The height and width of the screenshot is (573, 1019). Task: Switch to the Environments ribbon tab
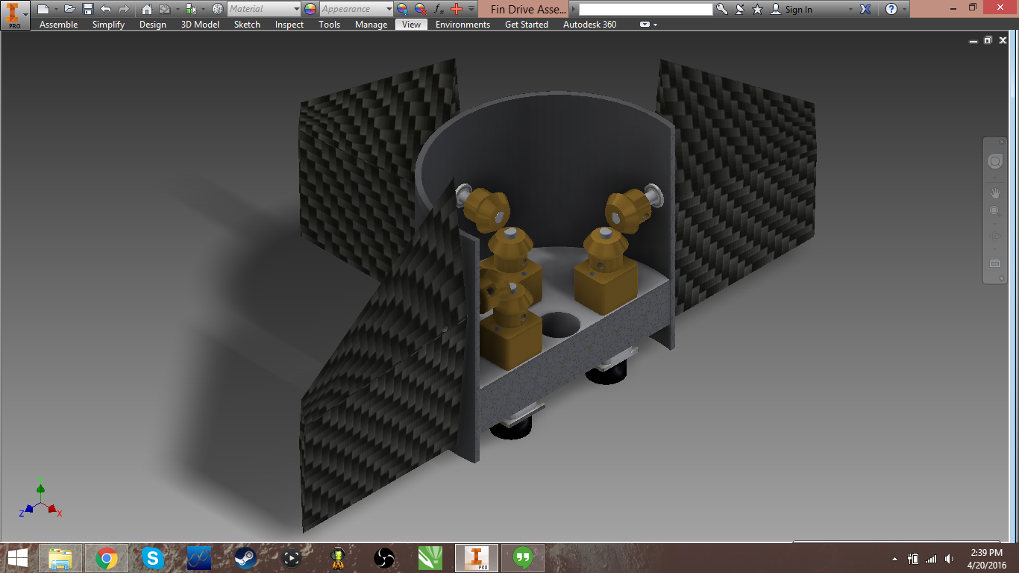[463, 25]
